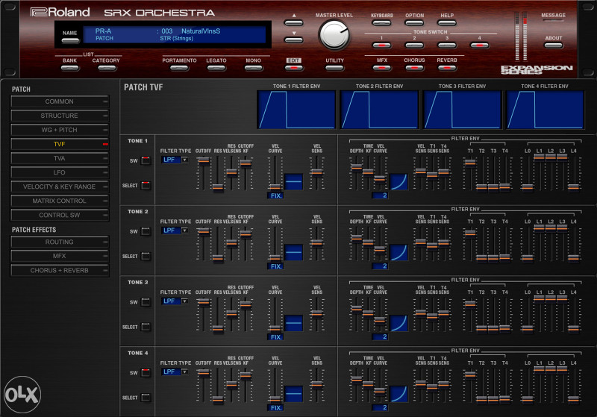
Task: Click the HELP button
Action: pyautogui.click(x=447, y=22)
